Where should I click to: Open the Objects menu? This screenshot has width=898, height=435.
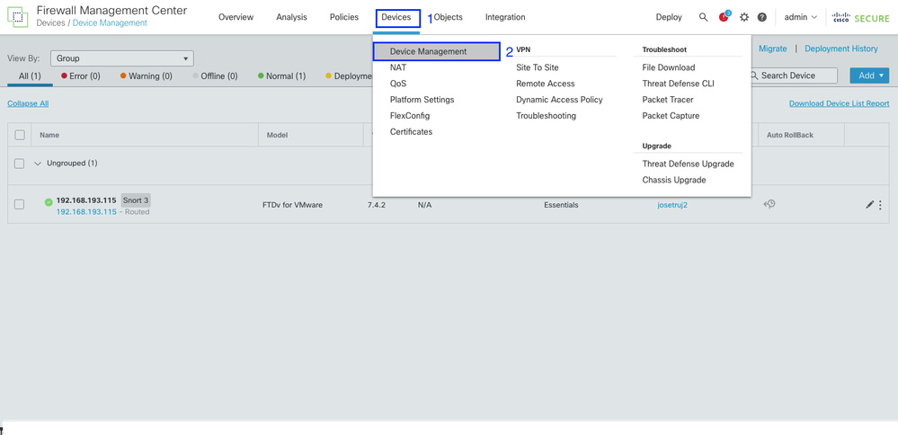pos(448,17)
